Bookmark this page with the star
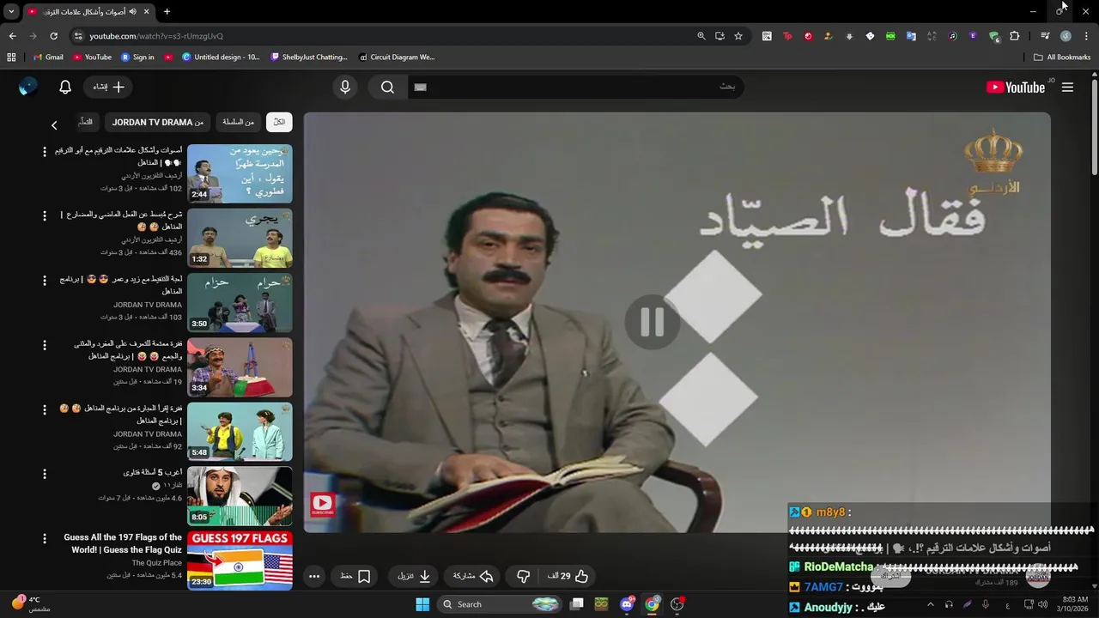 click(x=738, y=36)
